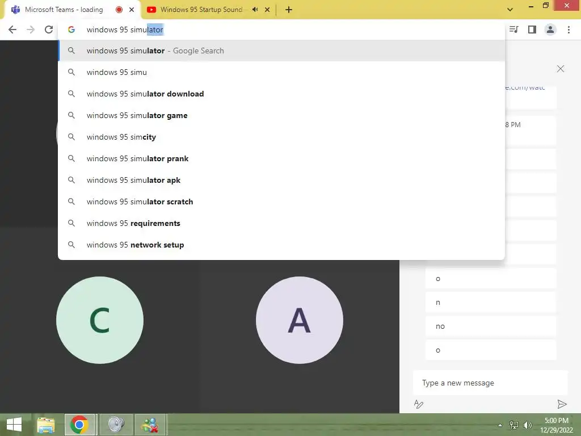Select the 'windows 95 simu' suggestion
This screenshot has width=581, height=436.
point(281,72)
